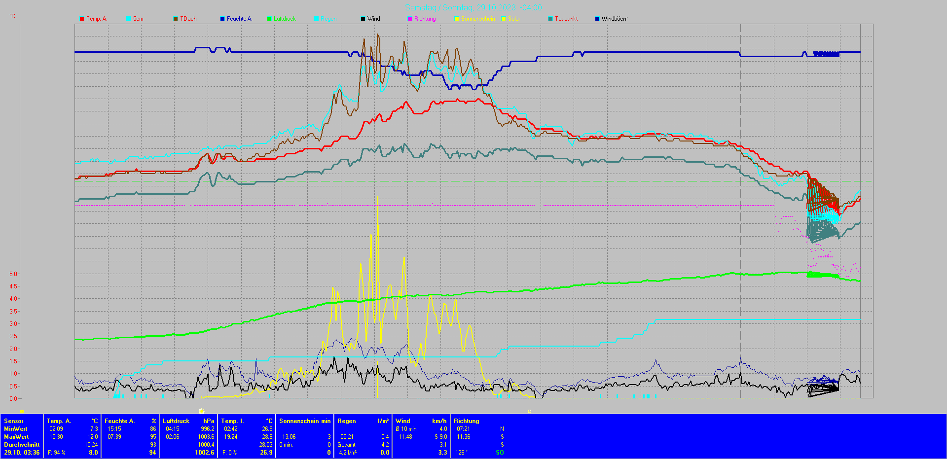The width and height of the screenshot is (947, 459).
Task: Click the sunrise icon below the chart
Action: pos(22,411)
